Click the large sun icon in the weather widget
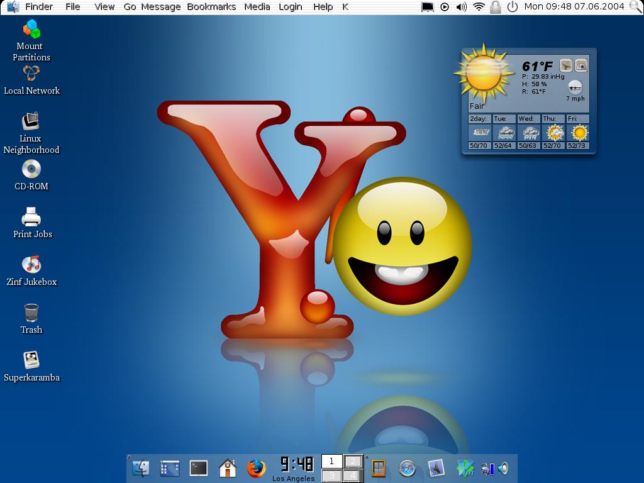 (484, 73)
